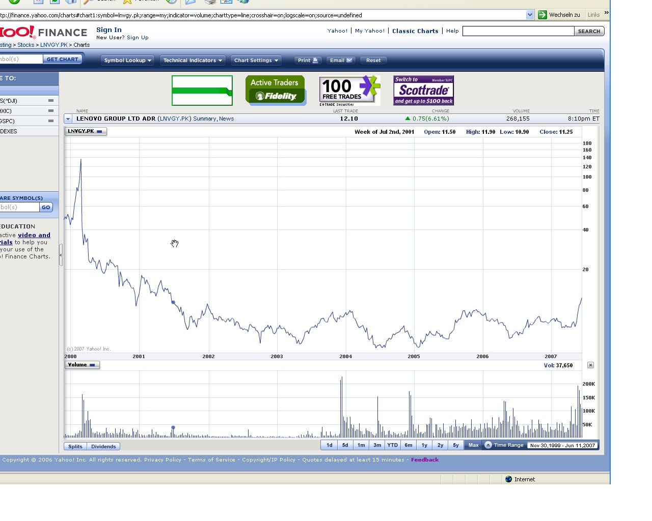Select the Max time range
The width and height of the screenshot is (652, 521).
pyautogui.click(x=473, y=445)
